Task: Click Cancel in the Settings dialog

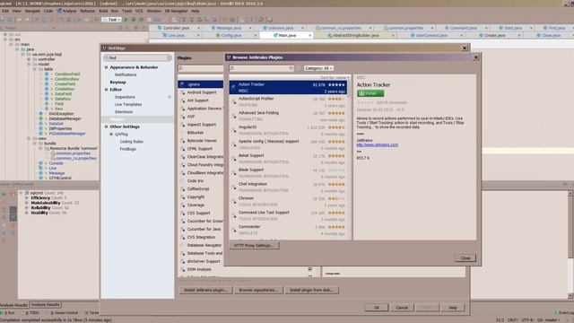Action: (402, 308)
